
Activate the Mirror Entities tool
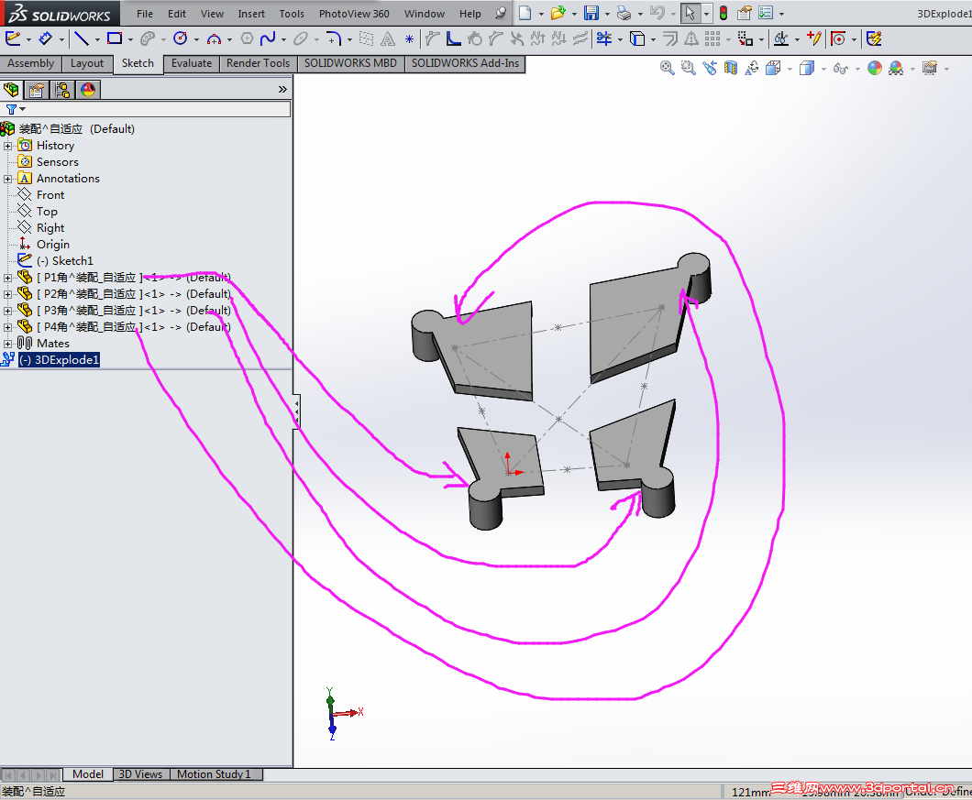pyautogui.click(x=691, y=39)
